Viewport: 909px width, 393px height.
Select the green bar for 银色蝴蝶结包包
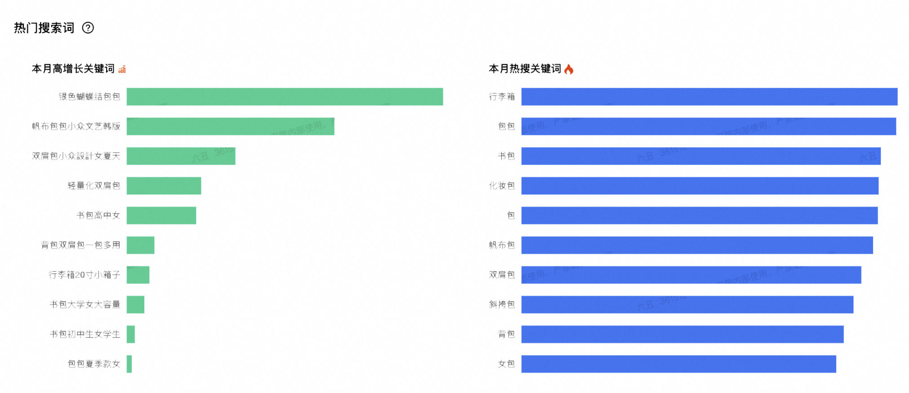click(x=285, y=97)
